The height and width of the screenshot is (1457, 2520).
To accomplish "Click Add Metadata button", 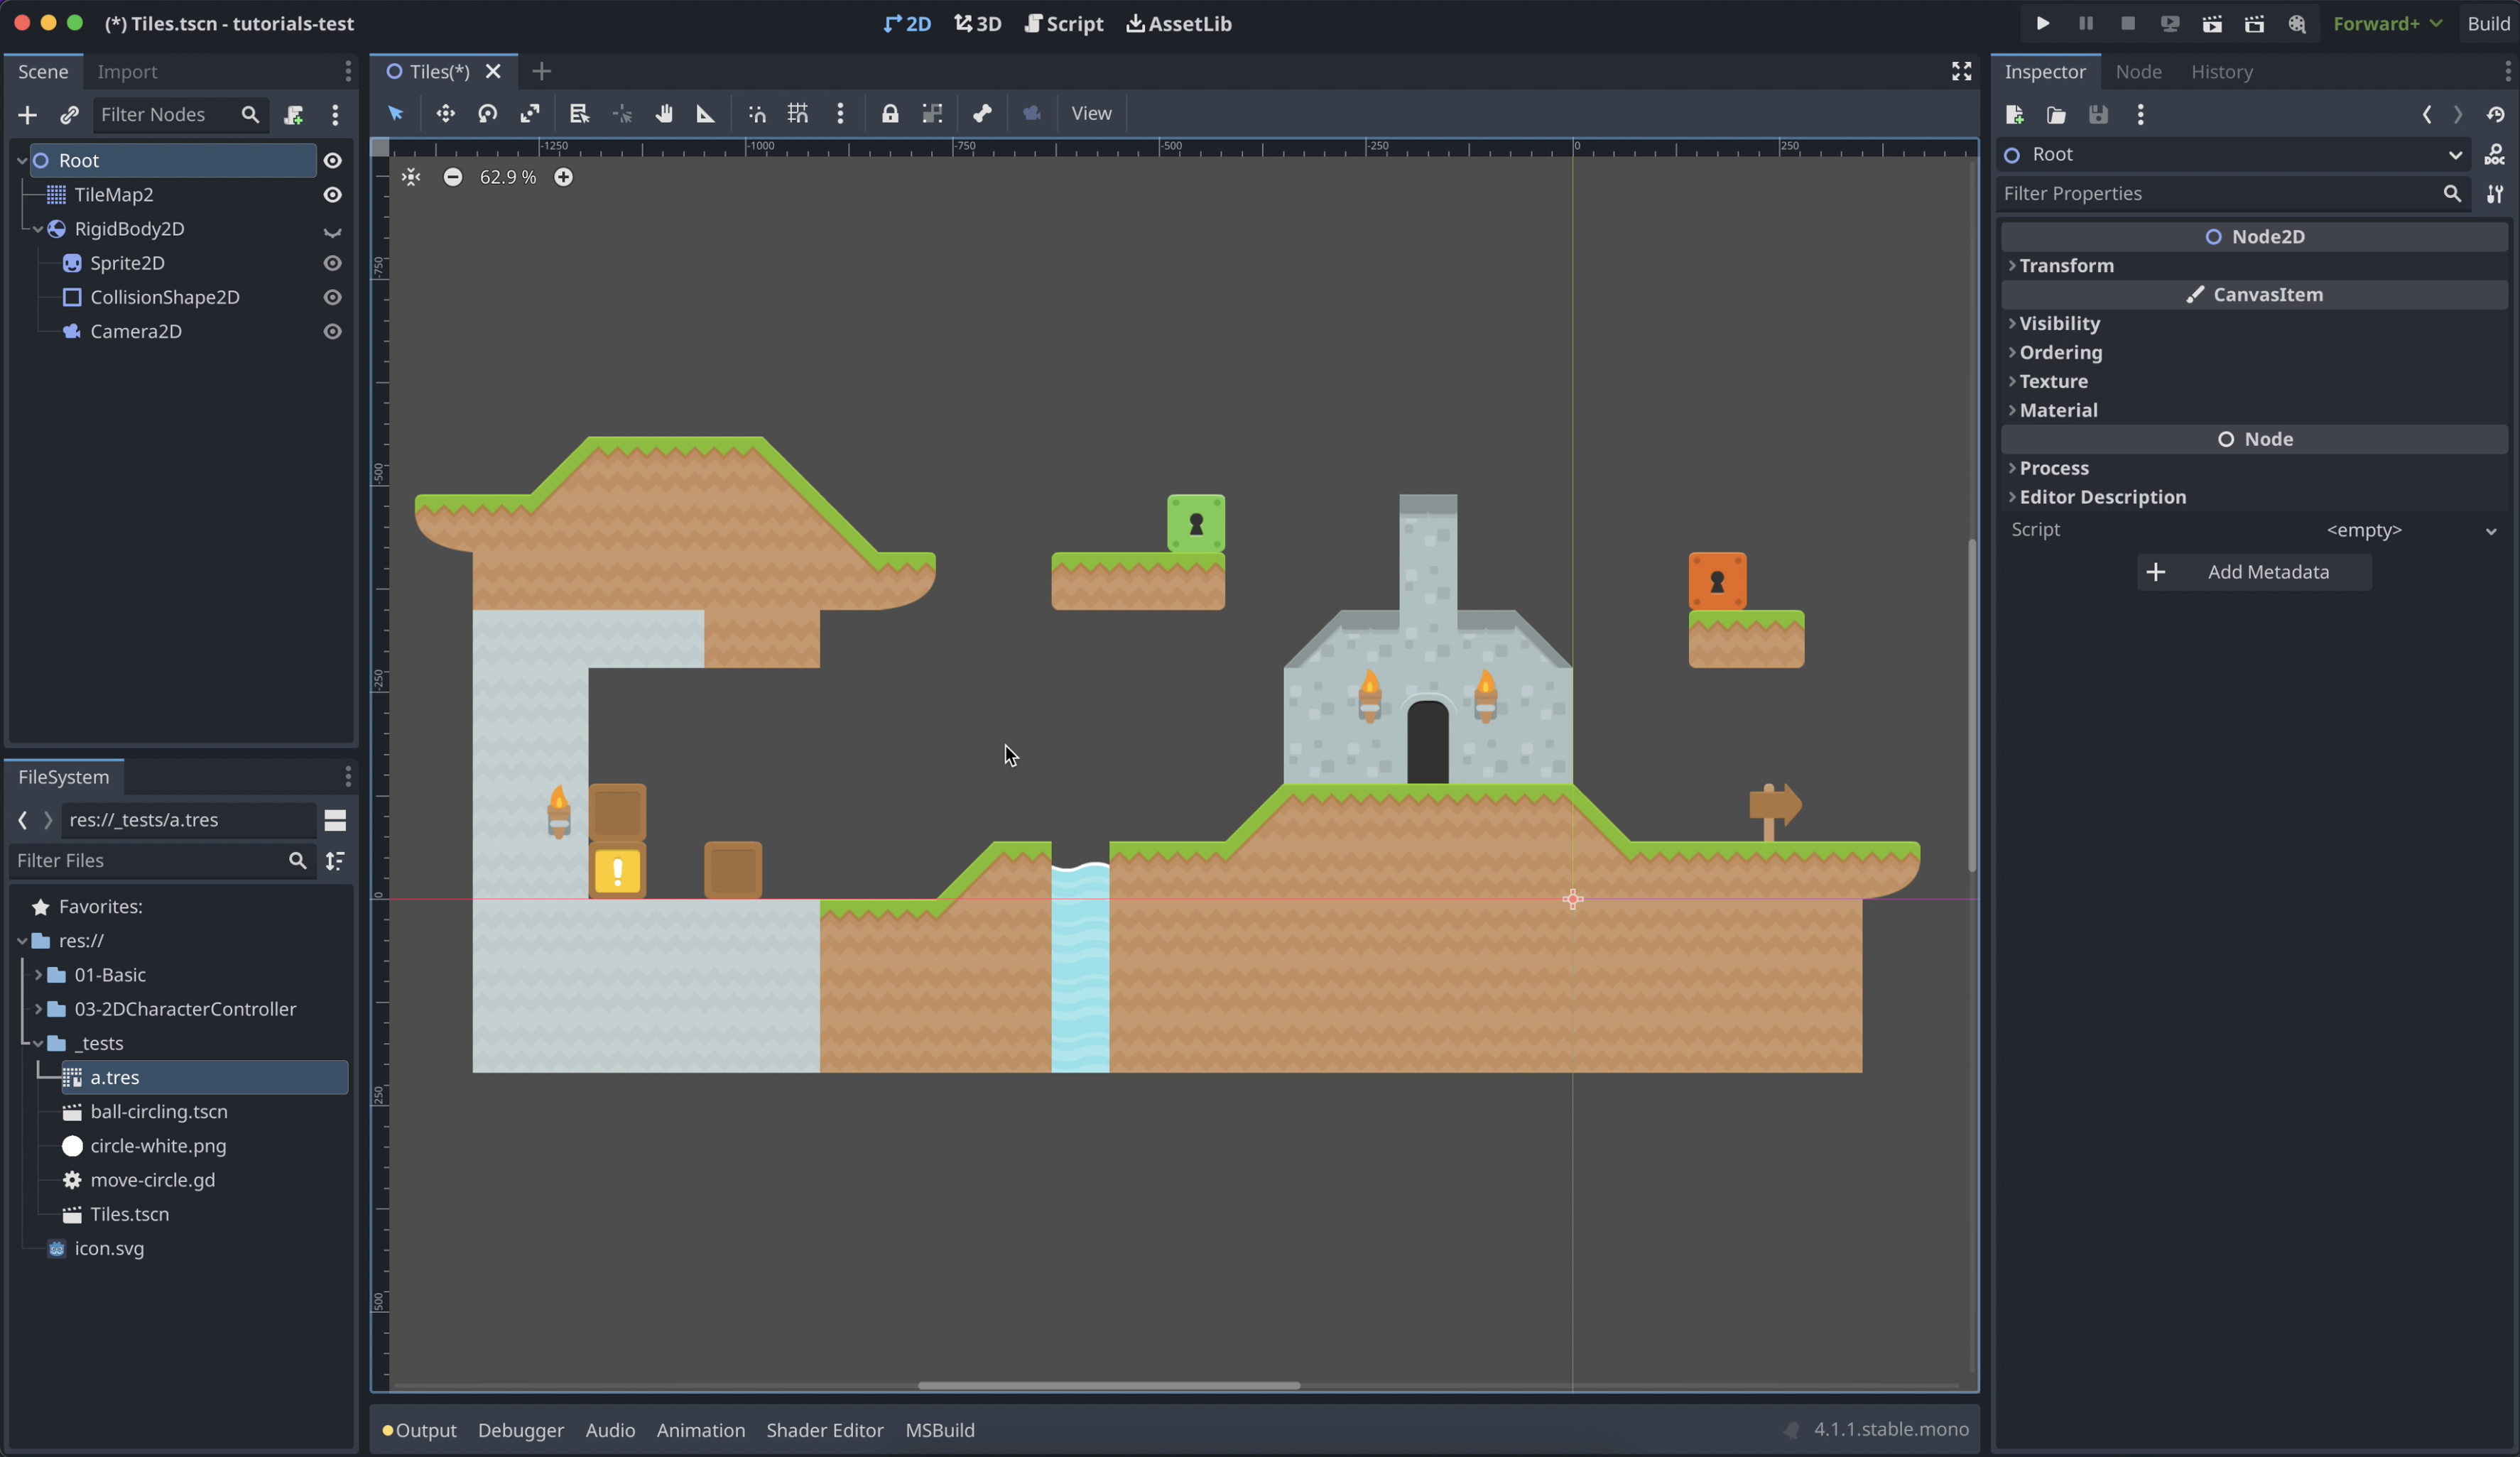I will point(2255,572).
